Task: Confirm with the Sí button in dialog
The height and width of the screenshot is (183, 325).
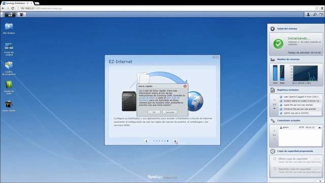Action: [x=154, y=112]
